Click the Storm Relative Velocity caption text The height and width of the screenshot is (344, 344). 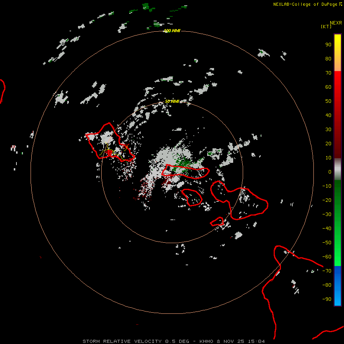(174, 341)
